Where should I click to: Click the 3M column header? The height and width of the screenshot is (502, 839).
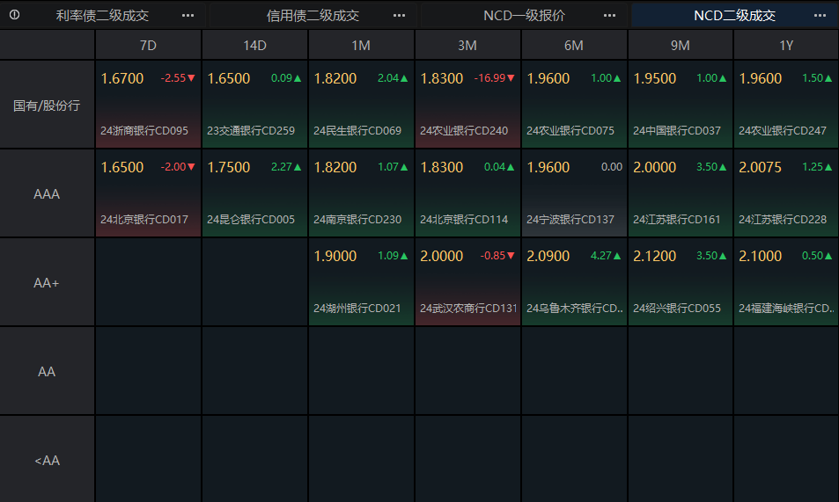tap(467, 46)
